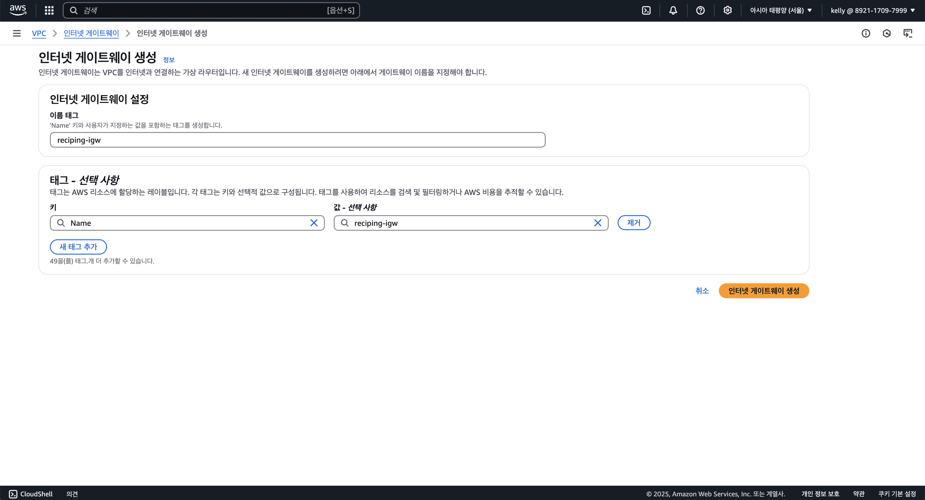Click the 제거 tag remove button
925x500 pixels.
click(634, 223)
